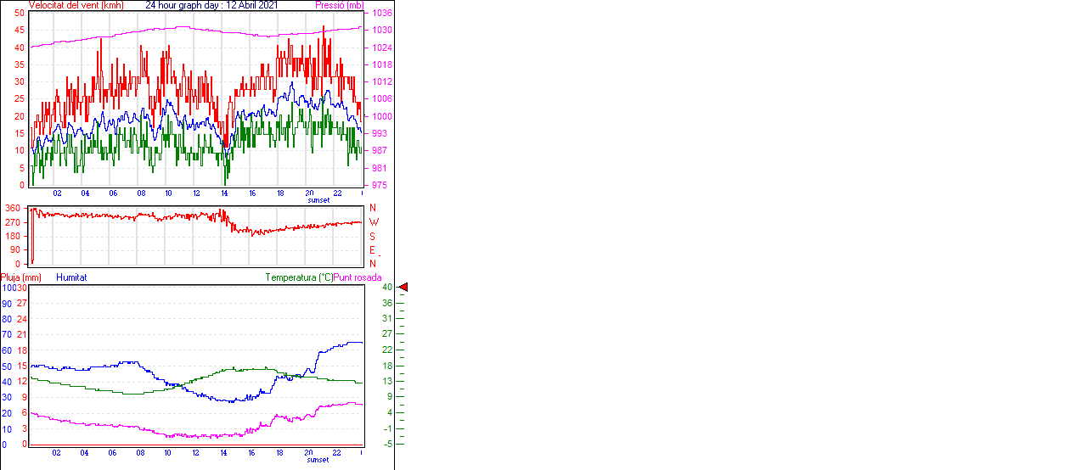Click the 'Pressió (mb)' axis title
This screenshot has height=470, width=1087.
pyautogui.click(x=339, y=5)
